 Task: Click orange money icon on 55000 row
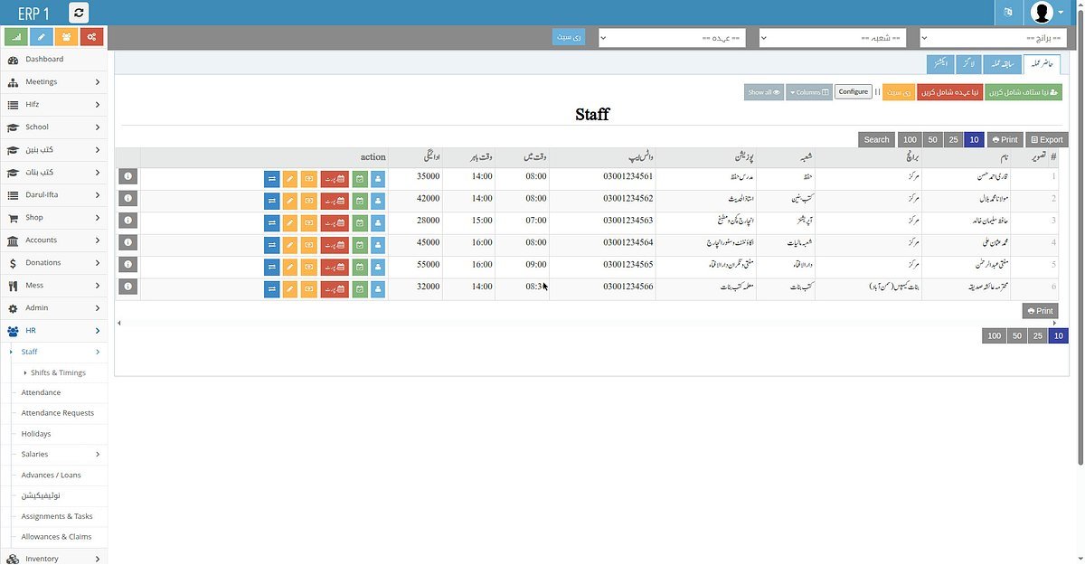coord(308,266)
